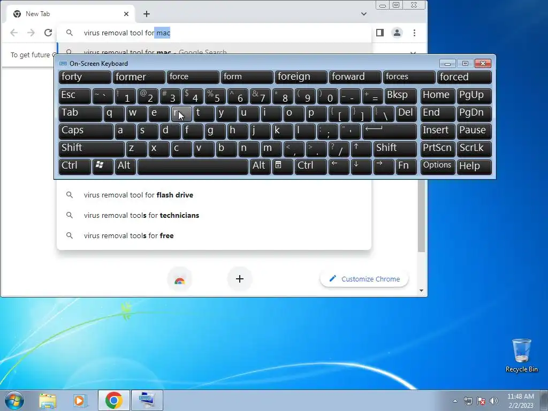This screenshot has width=548, height=411.
Task: Toggle the ScrLk key
Action: pos(474,149)
